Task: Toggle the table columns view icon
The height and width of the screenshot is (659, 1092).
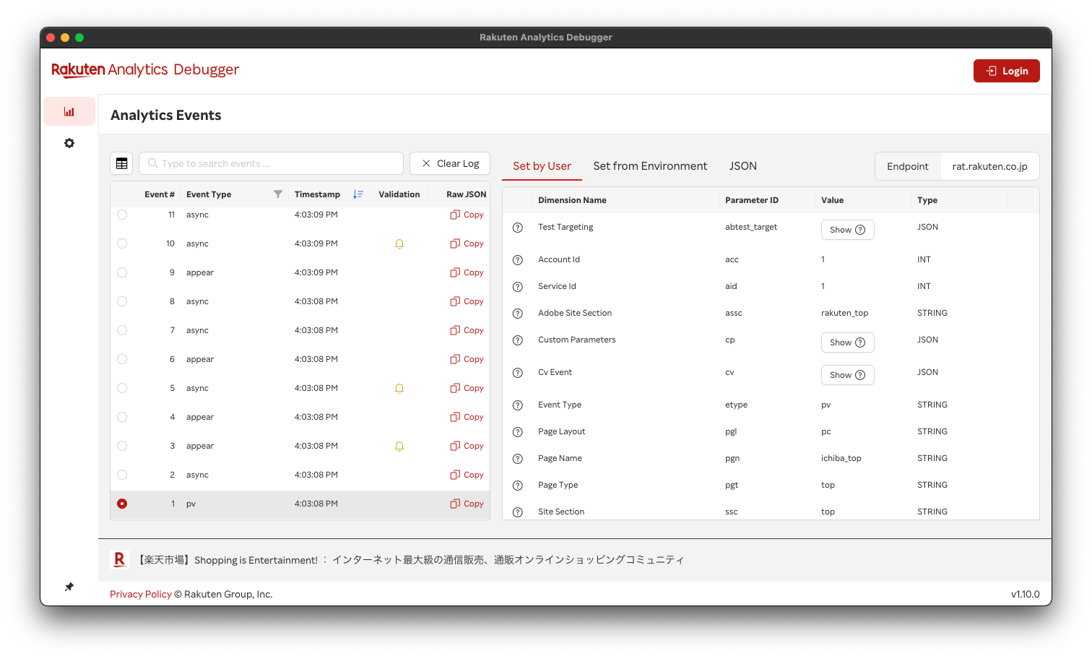Action: click(x=121, y=163)
